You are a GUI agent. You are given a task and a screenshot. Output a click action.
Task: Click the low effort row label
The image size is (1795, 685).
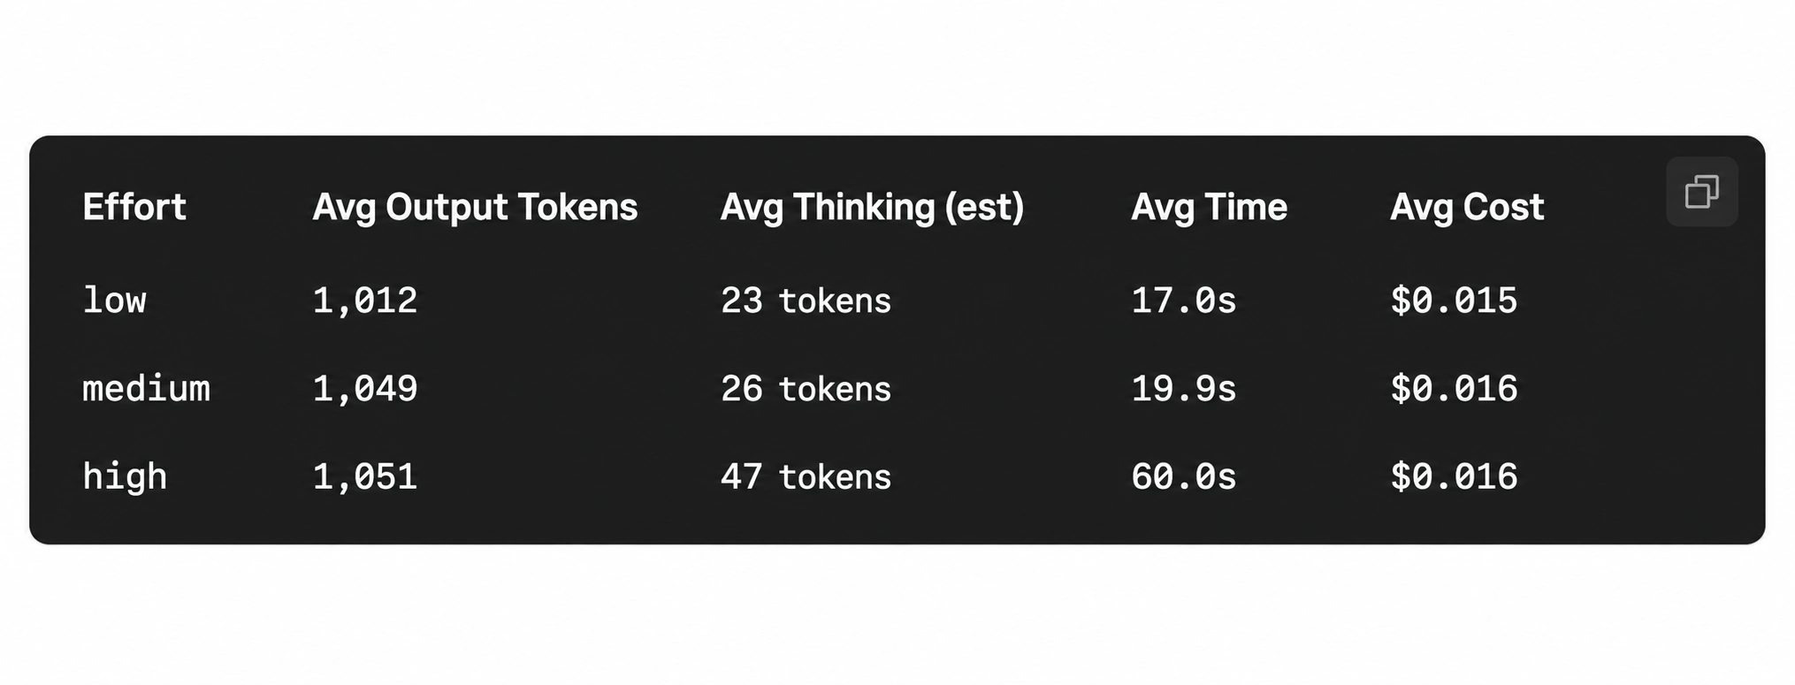pyautogui.click(x=114, y=301)
